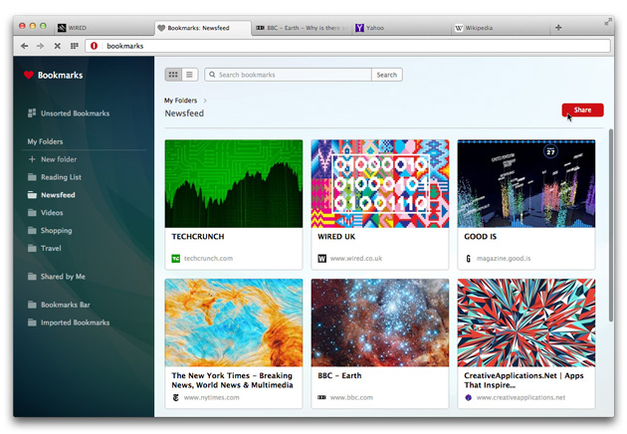
Task: Open a new tab with plus icon
Action: click(x=558, y=28)
